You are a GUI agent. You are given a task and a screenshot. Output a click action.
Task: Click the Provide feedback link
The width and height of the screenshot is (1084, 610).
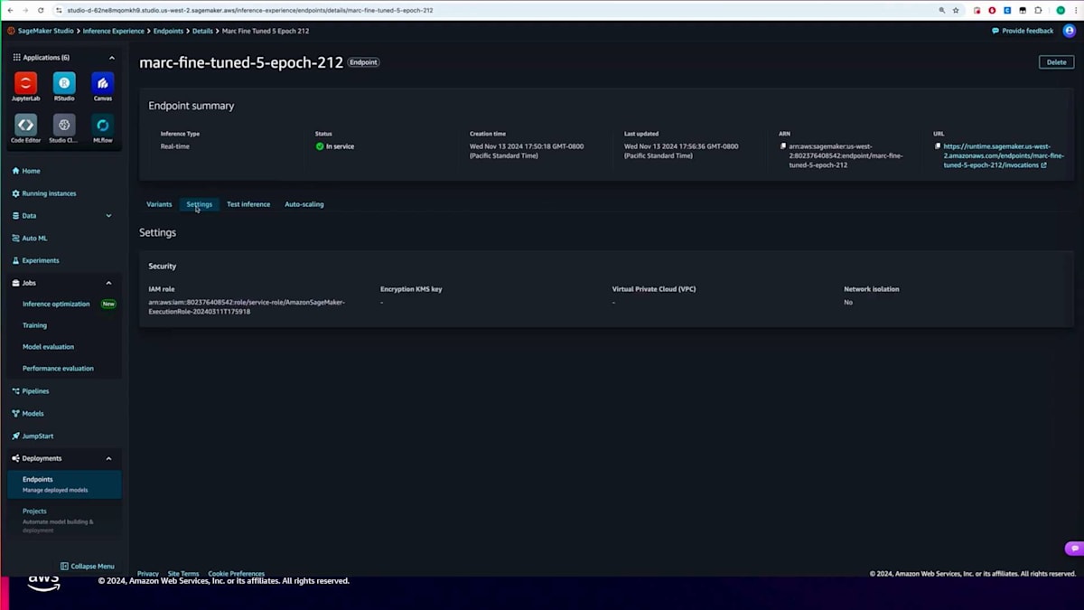coord(1023,31)
